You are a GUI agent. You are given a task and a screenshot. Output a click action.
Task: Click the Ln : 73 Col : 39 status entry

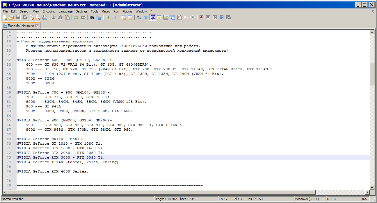coord(256,199)
